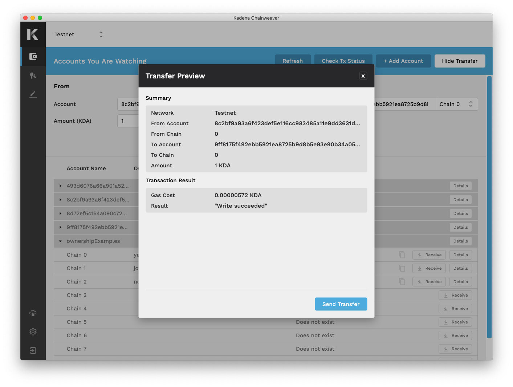Click the Hide Transfer button
This screenshot has height=387, width=513.
click(460, 61)
